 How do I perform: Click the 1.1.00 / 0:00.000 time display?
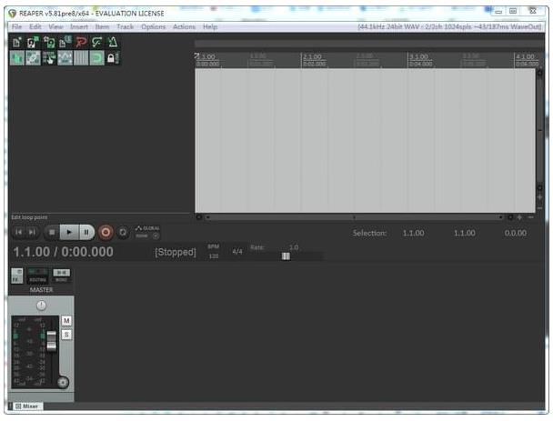[x=63, y=252]
